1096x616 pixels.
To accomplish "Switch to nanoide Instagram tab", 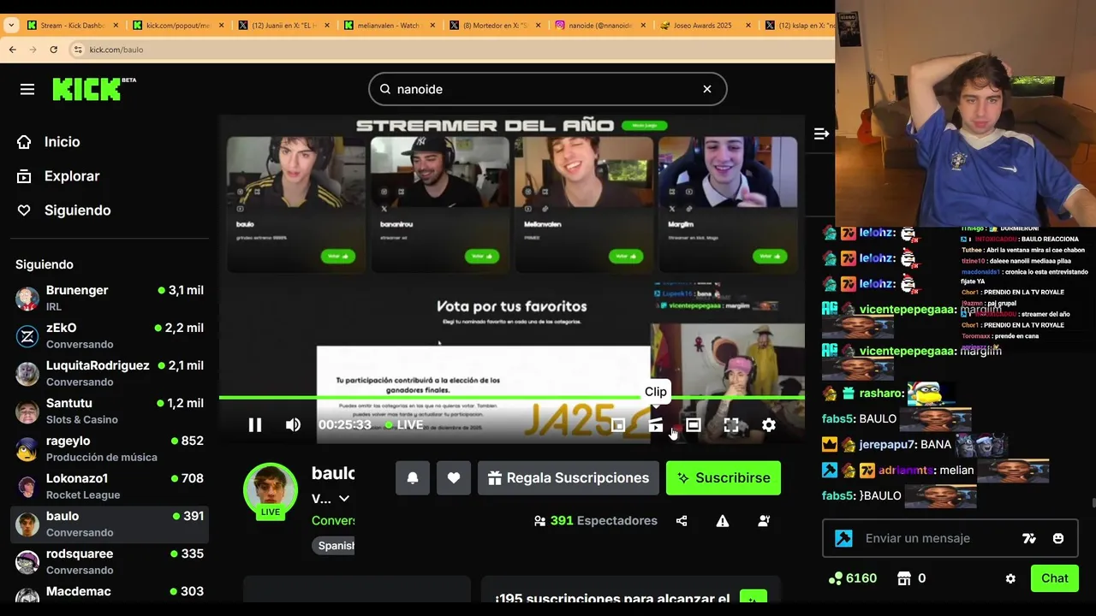I will [600, 26].
